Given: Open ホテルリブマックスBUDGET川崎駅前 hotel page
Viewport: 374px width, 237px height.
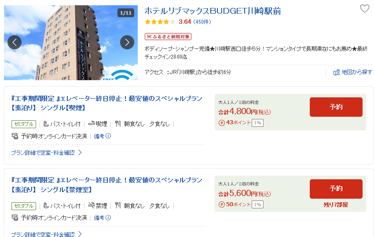Looking at the screenshot, I should pyautogui.click(x=213, y=11).
